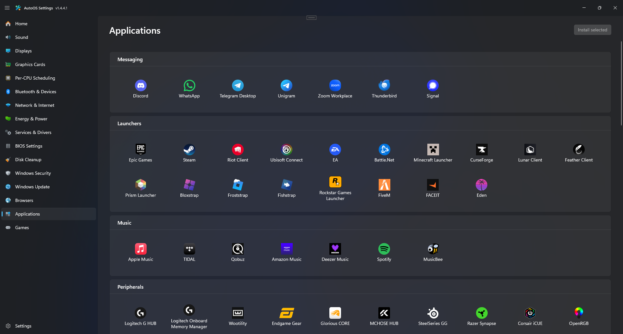Choose the Thunderbird icon

coord(384,85)
